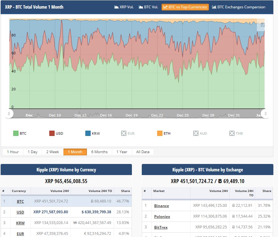The height and width of the screenshot is (237, 278).
Task: Click the 25.32% Poloniex share cell
Action: (x=264, y=216)
